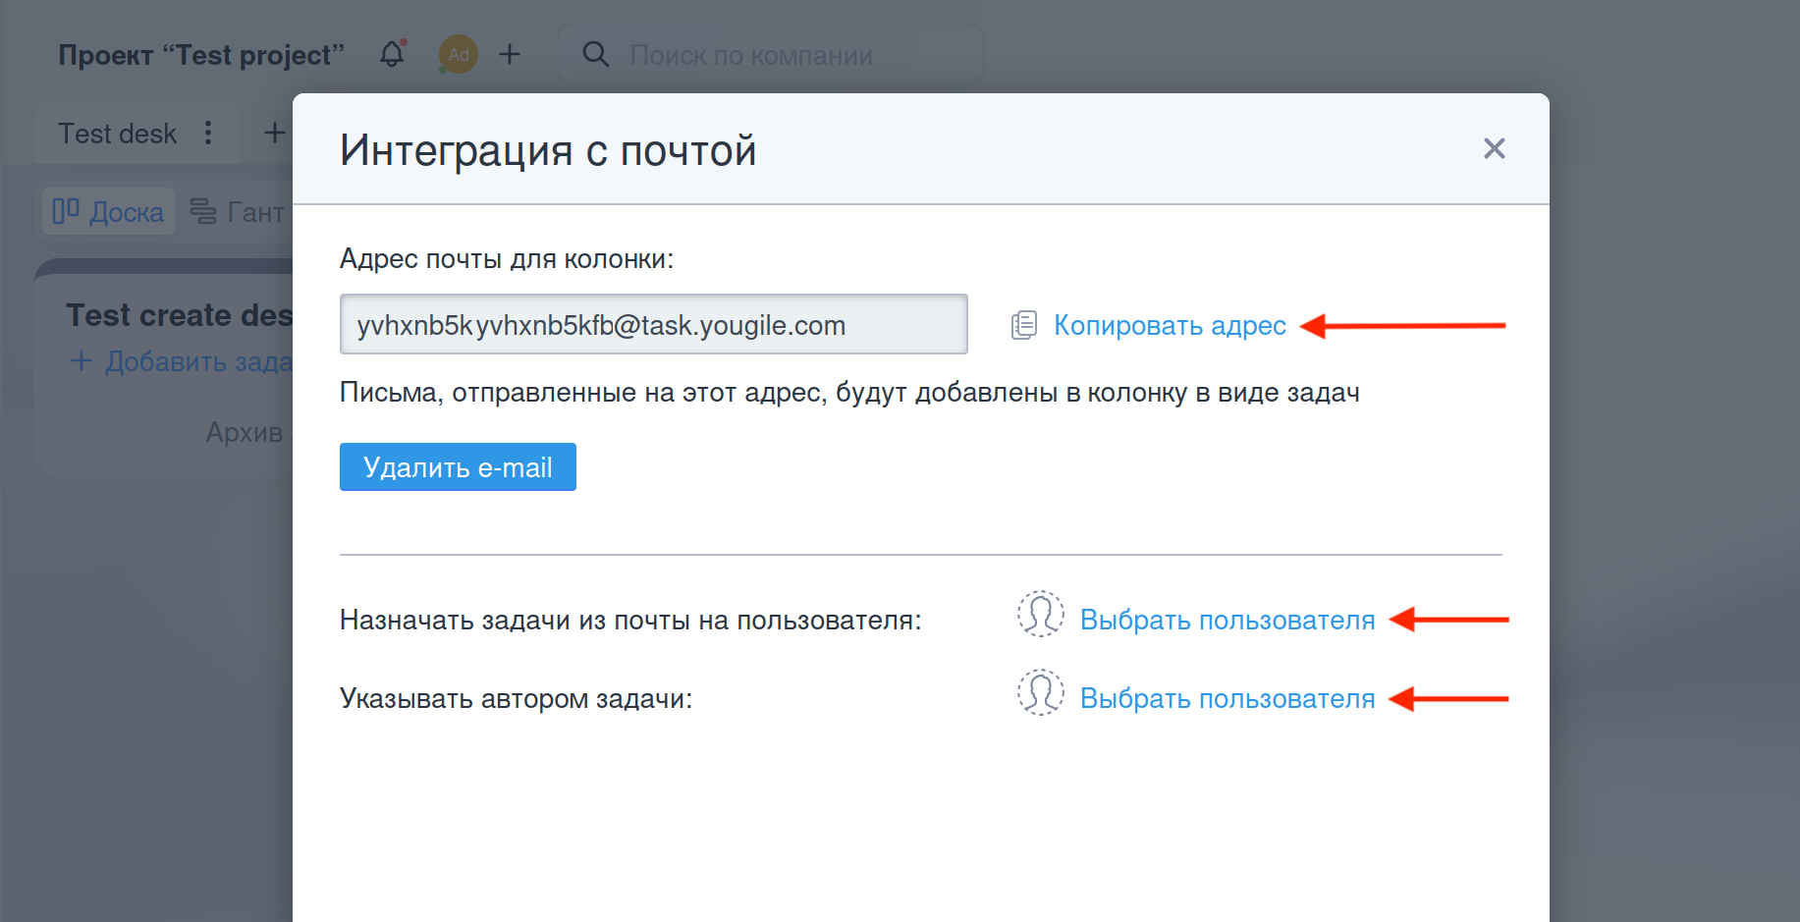Add a new board with plus button
The height and width of the screenshot is (922, 1800).
point(274,133)
